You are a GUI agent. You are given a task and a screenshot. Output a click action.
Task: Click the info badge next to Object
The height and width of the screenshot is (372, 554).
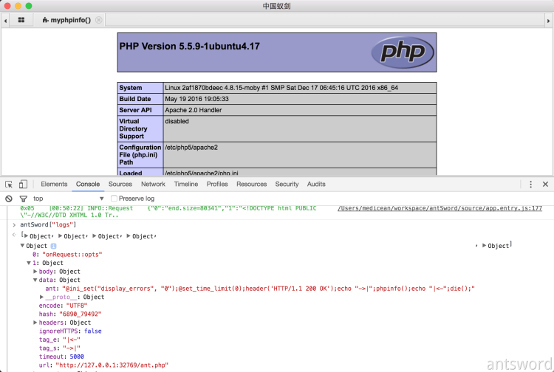click(53, 246)
